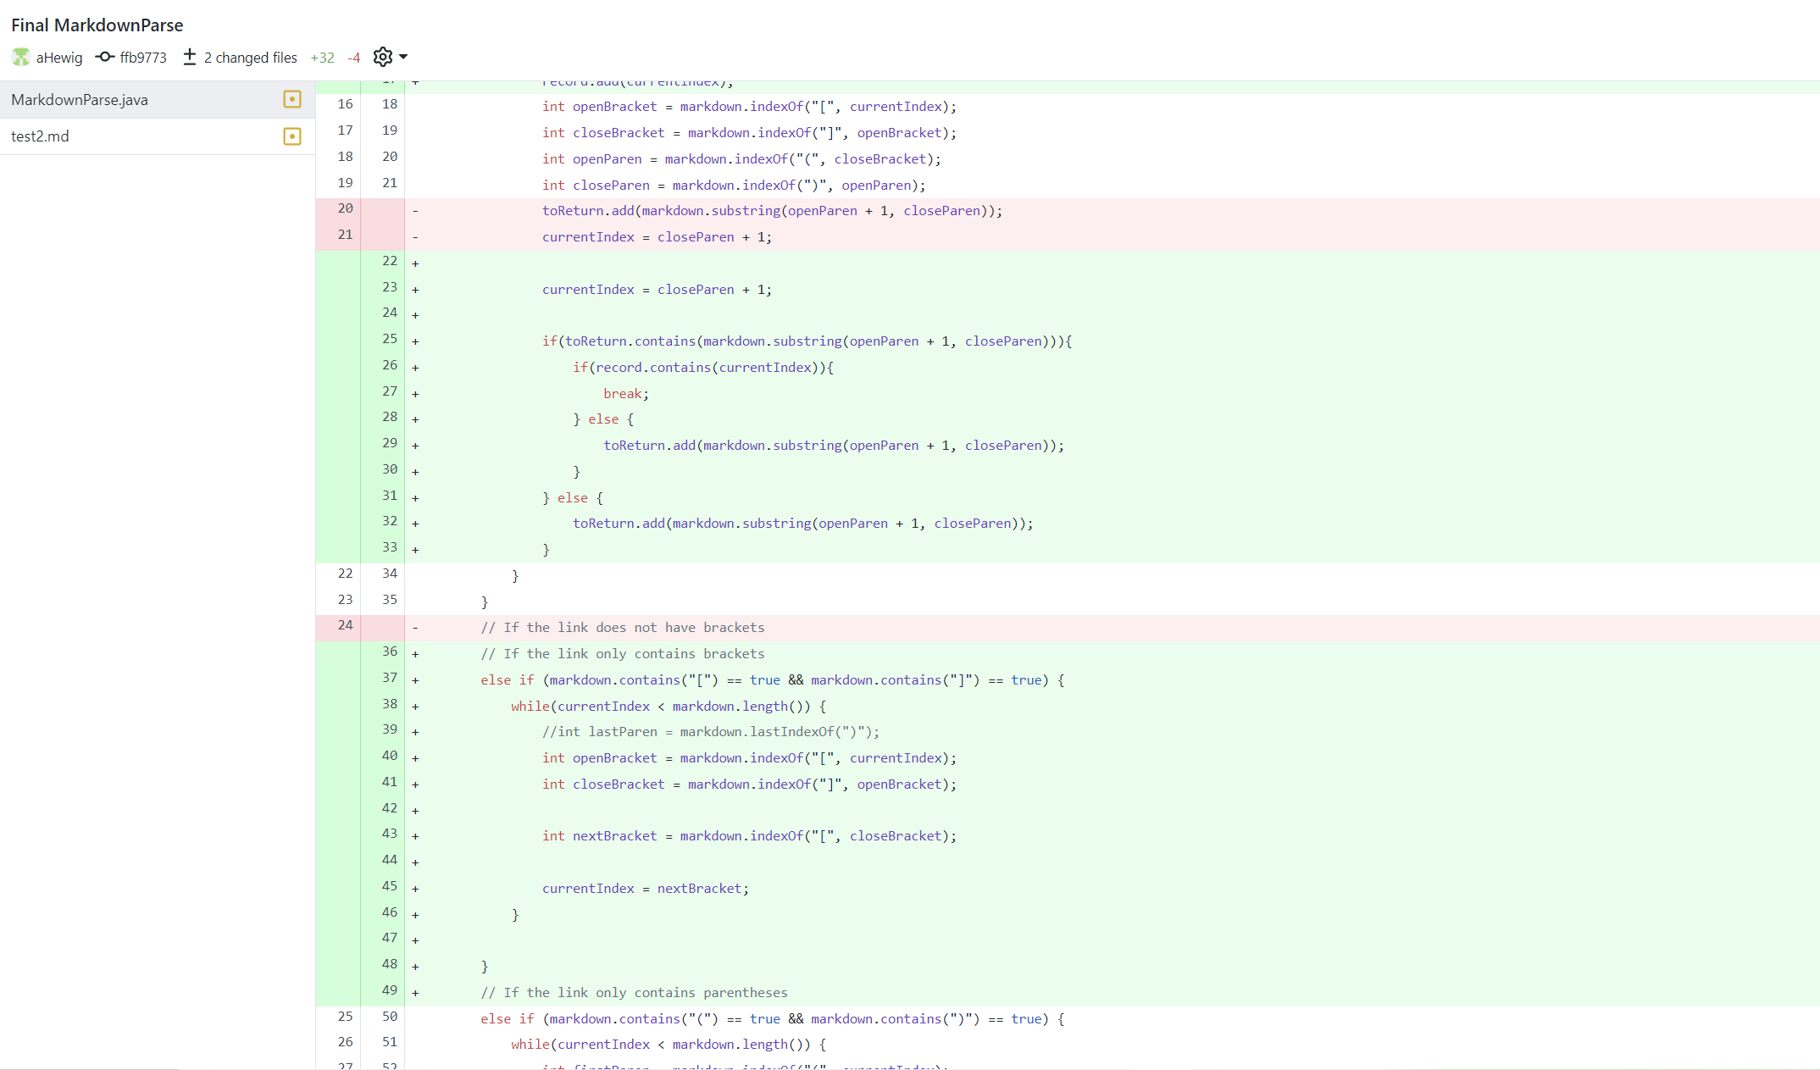
Task: Select test2.md in the file list
Action: point(40,136)
